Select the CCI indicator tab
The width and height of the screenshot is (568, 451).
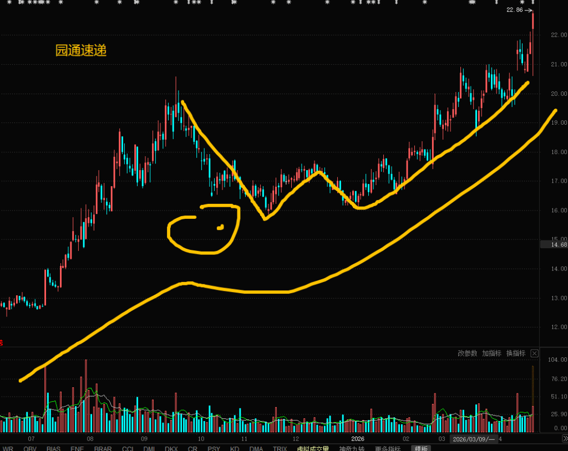(x=128, y=448)
